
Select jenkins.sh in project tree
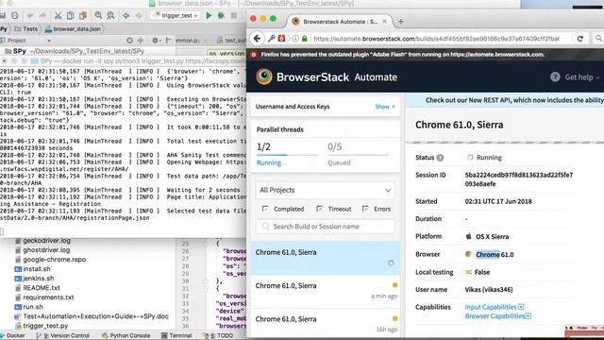(x=34, y=279)
